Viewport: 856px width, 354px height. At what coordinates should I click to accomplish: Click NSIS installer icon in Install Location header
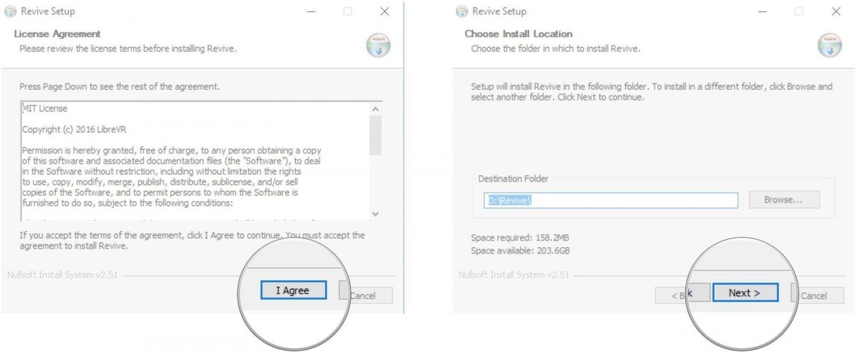[x=830, y=46]
